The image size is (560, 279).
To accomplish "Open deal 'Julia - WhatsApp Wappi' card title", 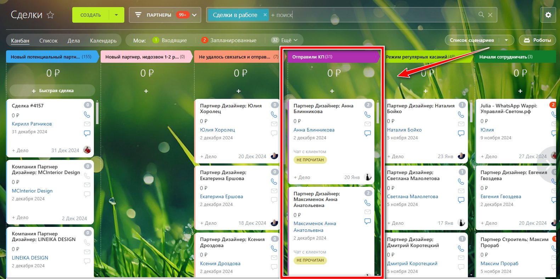I will (509, 108).
